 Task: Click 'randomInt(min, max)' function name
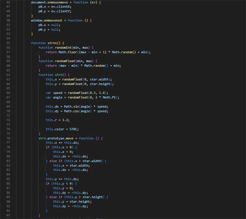(x=72, y=47)
